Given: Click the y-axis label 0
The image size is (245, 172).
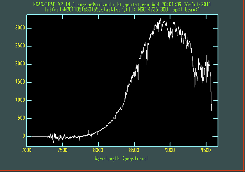Looking at the screenshot, I should [x=24, y=136].
